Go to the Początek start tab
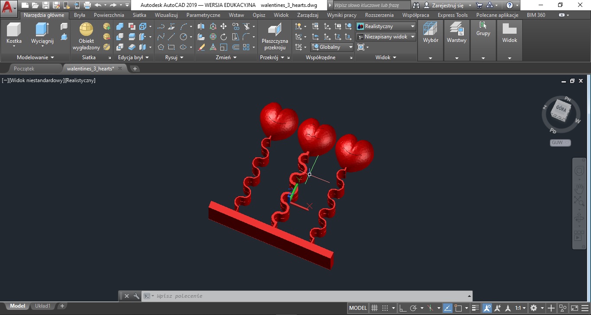 pyautogui.click(x=24, y=68)
